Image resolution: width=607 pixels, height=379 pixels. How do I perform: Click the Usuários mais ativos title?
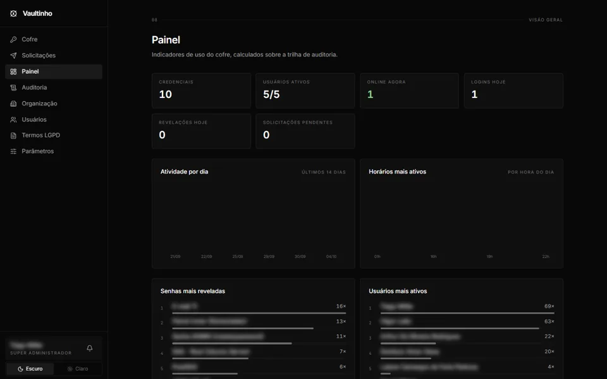pos(398,291)
